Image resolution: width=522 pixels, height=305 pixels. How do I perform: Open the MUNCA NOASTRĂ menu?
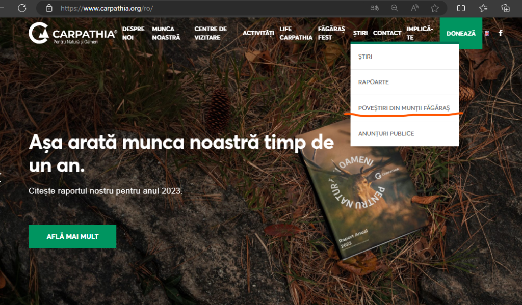[x=166, y=33]
